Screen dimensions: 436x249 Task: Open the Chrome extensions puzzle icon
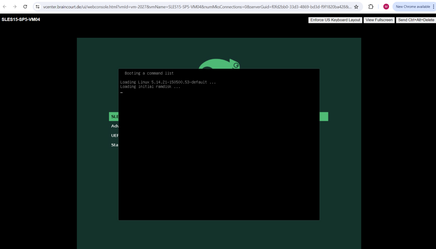371,6
